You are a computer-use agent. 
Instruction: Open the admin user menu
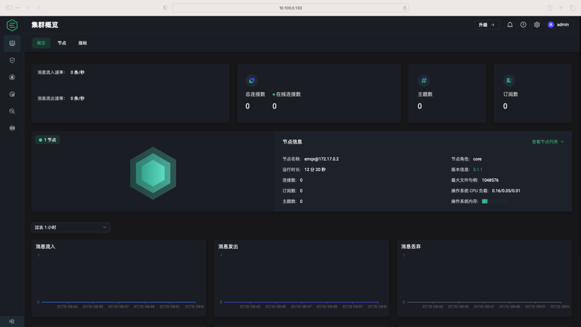click(558, 25)
